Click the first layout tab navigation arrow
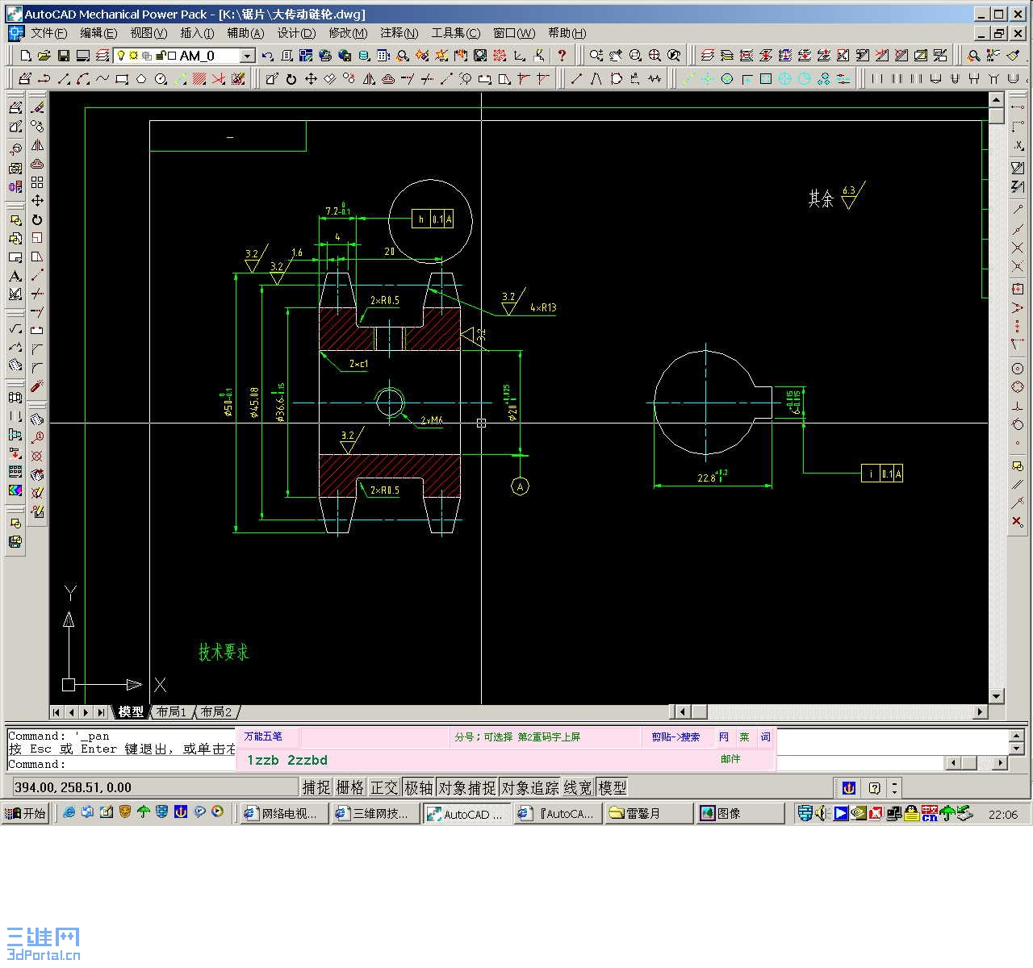The width and height of the screenshot is (1033, 968). click(56, 712)
